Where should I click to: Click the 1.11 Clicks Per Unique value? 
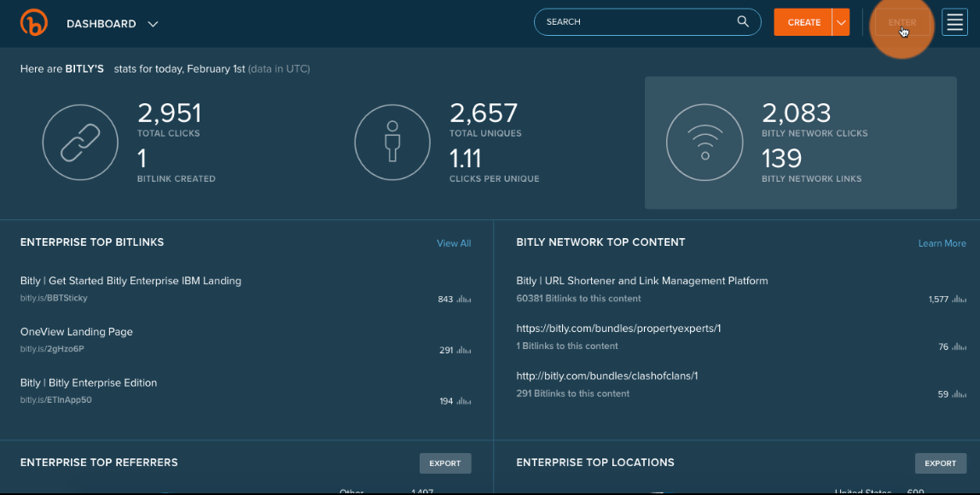[x=465, y=159]
